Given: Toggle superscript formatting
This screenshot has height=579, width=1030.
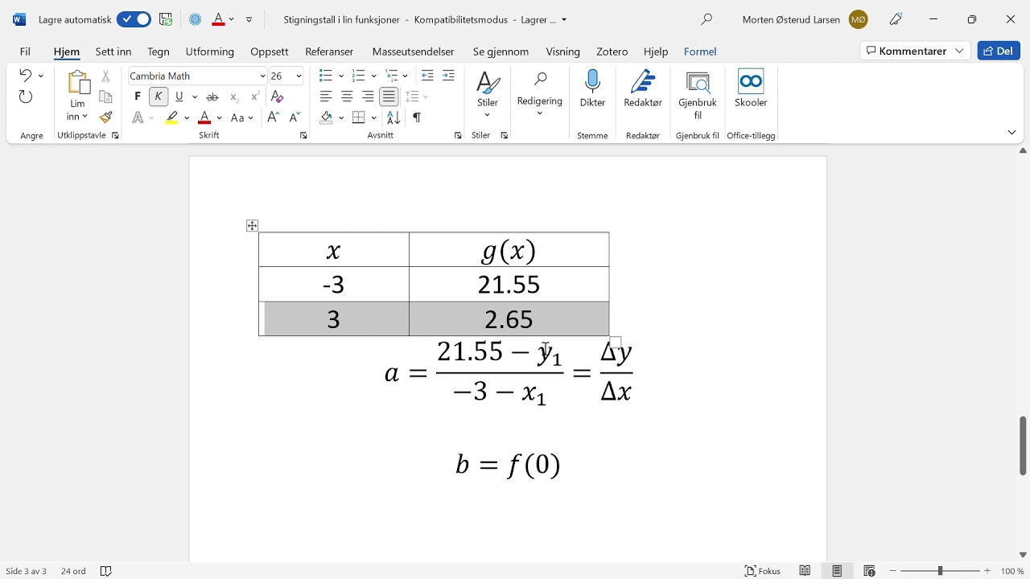Looking at the screenshot, I should tap(255, 96).
